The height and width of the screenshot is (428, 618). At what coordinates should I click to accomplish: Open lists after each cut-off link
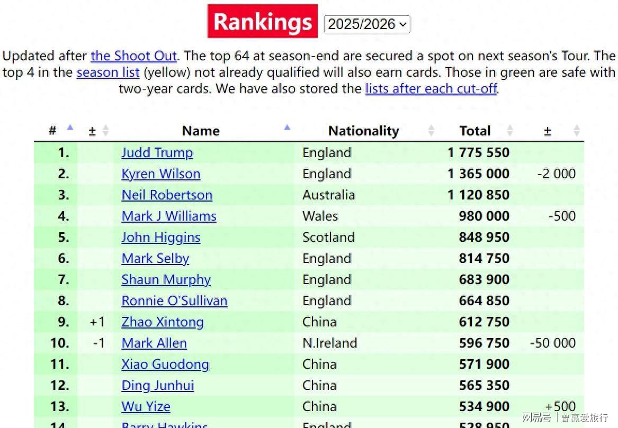pos(431,89)
